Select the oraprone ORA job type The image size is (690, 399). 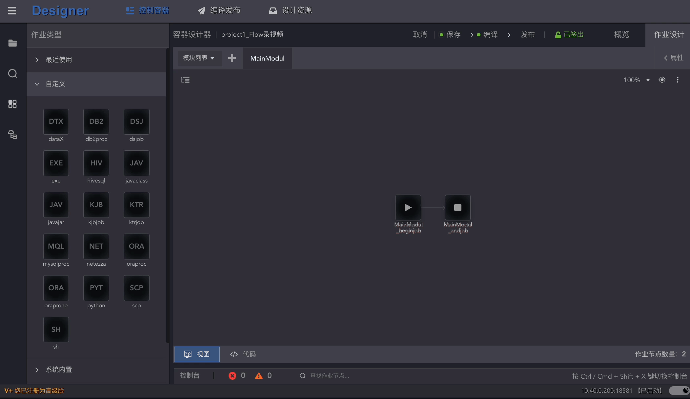[56, 288]
